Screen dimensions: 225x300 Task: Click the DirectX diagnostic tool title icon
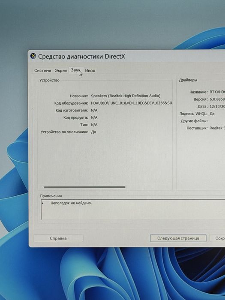tap(33, 56)
